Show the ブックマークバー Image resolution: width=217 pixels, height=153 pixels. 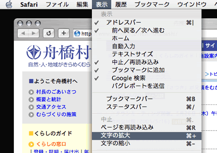(x=147, y=99)
